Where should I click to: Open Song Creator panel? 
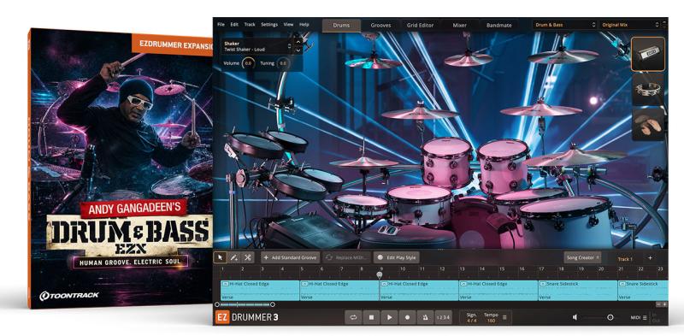point(582,257)
